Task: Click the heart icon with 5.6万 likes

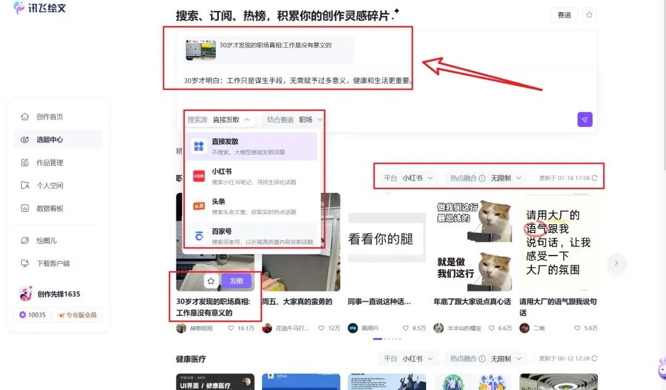Action: pos(577,328)
